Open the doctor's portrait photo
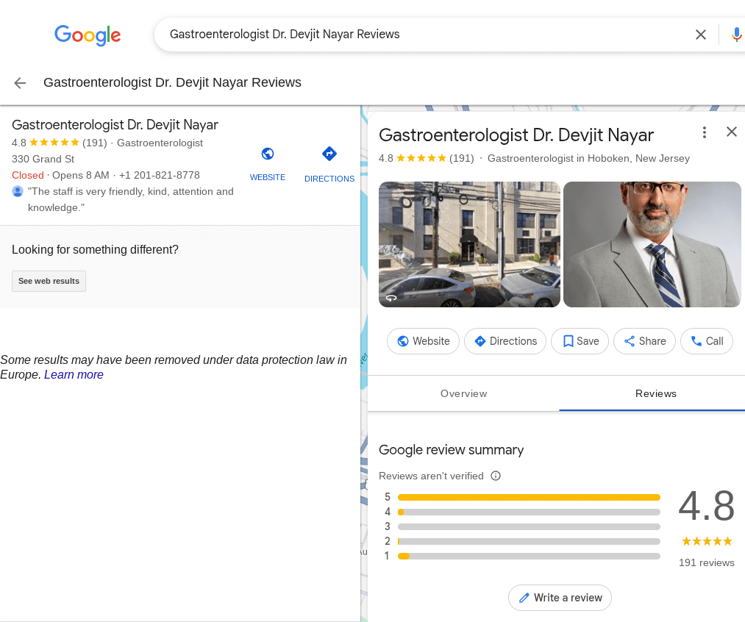This screenshot has height=622, width=745. 652,244
